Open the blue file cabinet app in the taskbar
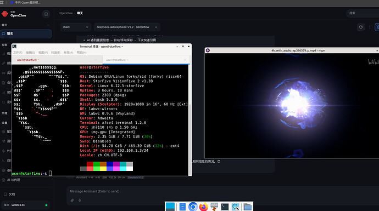This screenshot has height=211, width=379. point(182,207)
